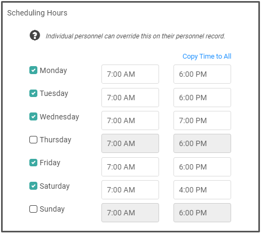The image size is (261, 234).
Task: Select Saturday start time 7:00 AM field
Action: tap(130, 190)
